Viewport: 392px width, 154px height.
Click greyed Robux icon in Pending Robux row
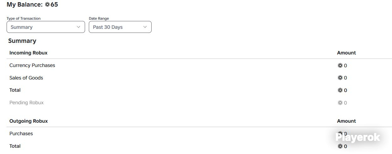[x=340, y=103]
